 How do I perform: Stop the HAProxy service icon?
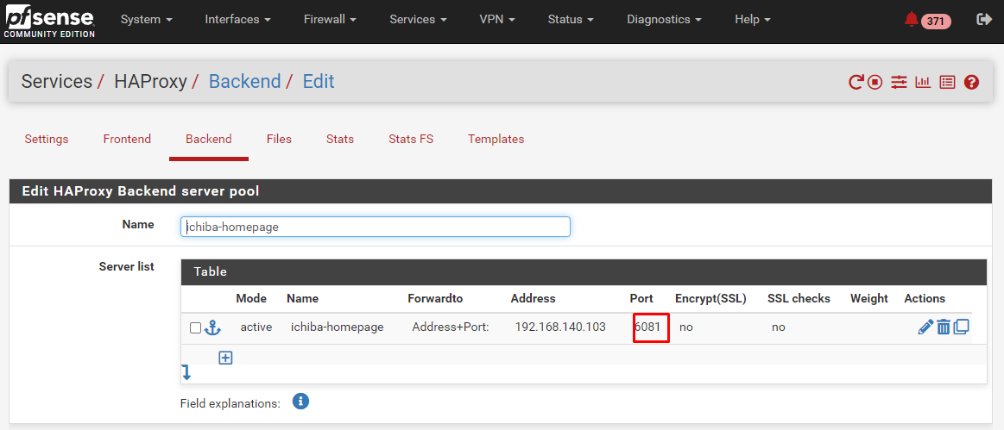875,82
